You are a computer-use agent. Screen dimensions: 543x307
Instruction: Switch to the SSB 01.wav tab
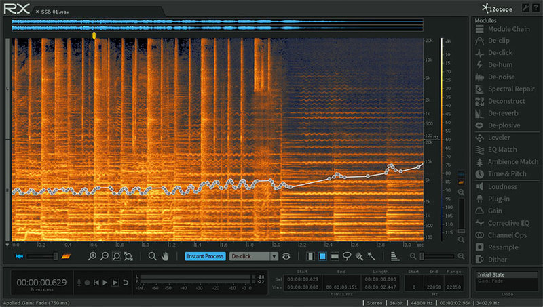pos(55,12)
